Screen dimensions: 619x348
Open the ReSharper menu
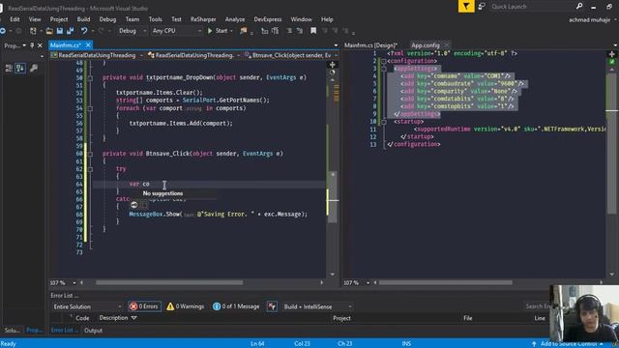tap(203, 19)
